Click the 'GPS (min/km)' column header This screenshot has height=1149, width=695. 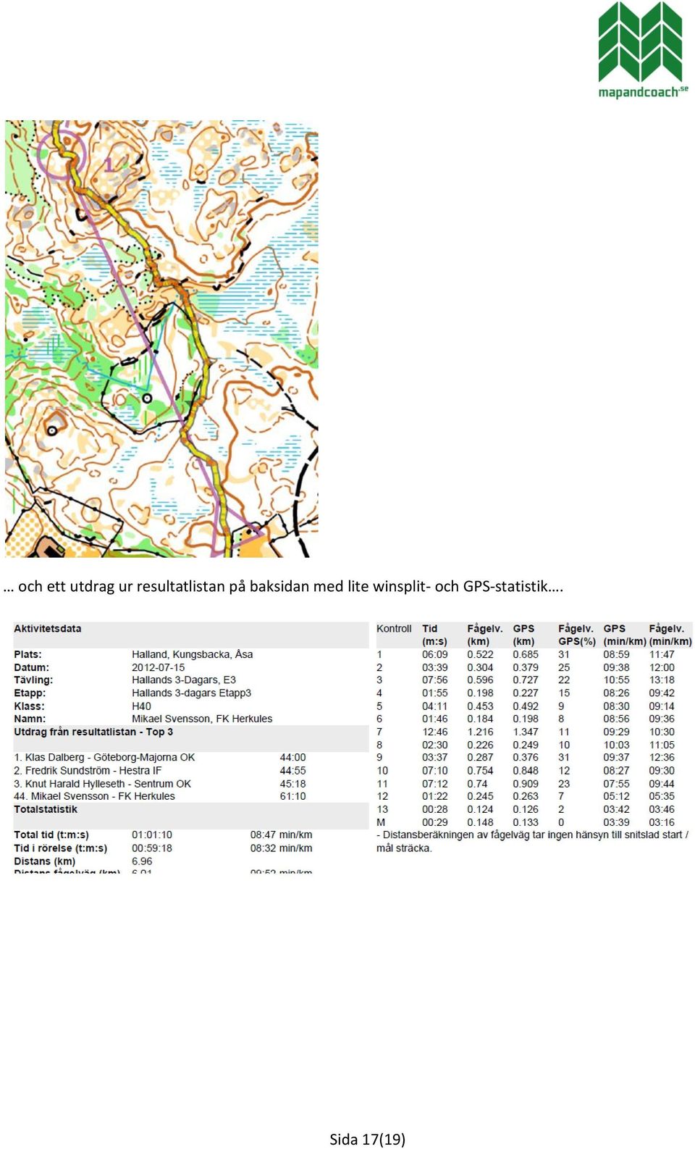pos(625,635)
